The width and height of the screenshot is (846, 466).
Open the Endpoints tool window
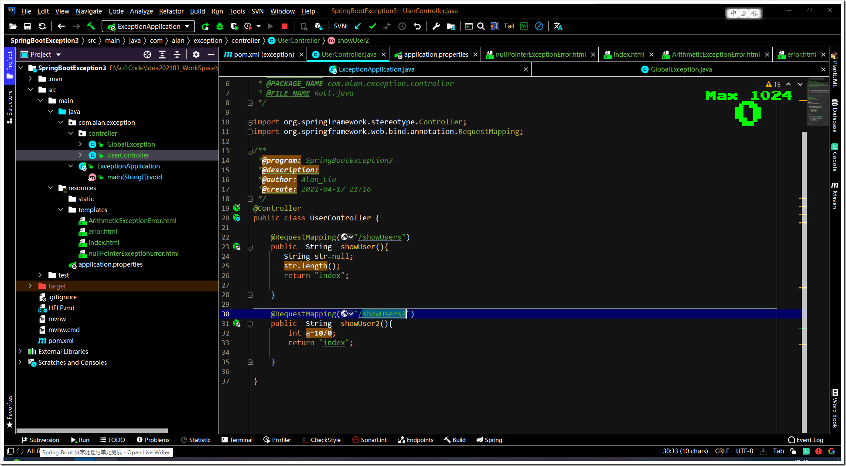(416, 440)
